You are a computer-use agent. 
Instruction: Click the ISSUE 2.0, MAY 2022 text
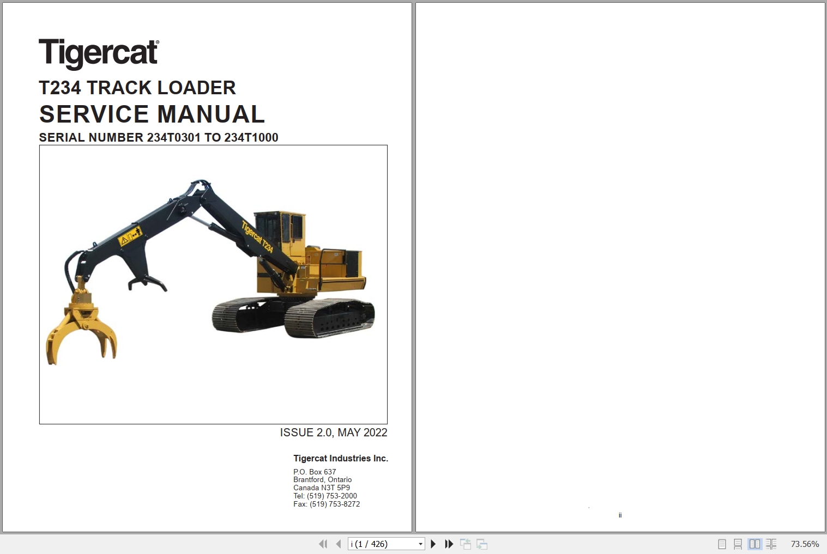tap(333, 432)
